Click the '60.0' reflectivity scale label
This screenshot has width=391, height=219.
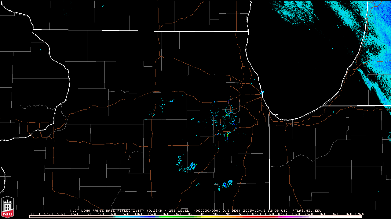tap(270, 214)
